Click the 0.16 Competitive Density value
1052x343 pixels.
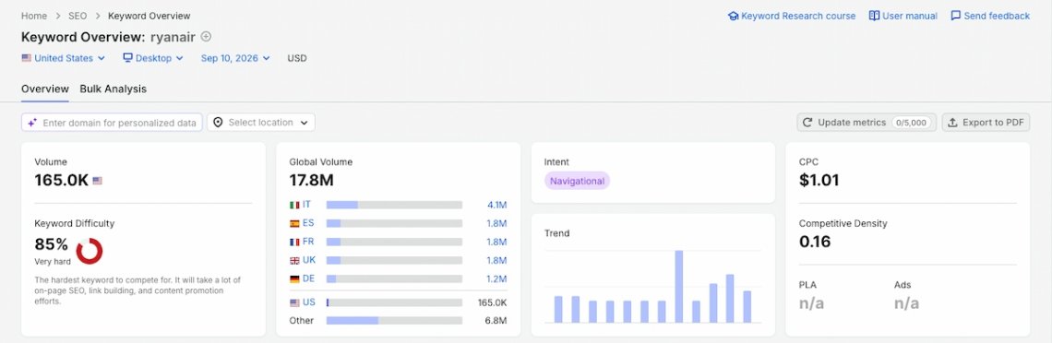(x=815, y=242)
